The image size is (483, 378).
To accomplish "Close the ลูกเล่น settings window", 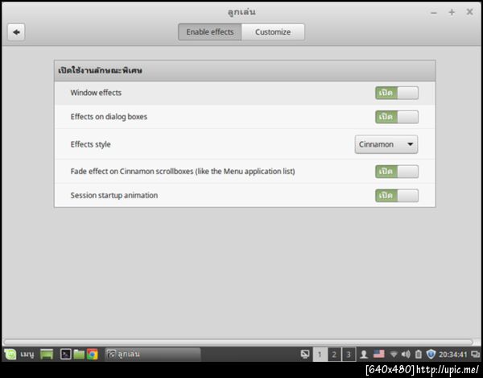I will tap(470, 12).
